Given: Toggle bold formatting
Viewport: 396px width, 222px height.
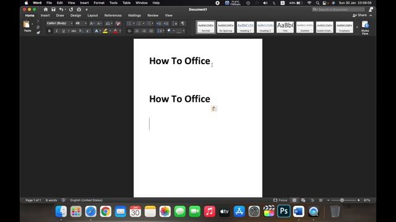Looking at the screenshot, I should pos(49,31).
